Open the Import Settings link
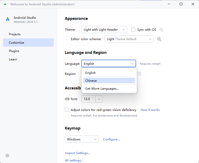The width and height of the screenshot is (199, 163). [x=78, y=153]
